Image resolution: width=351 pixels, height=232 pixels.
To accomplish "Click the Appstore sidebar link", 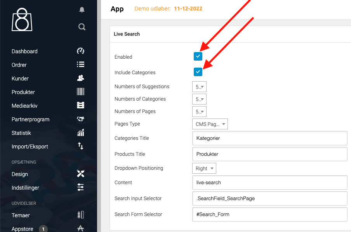I will coord(22,229).
